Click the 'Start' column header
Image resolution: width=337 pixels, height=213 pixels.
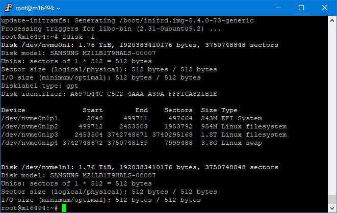(x=93, y=110)
